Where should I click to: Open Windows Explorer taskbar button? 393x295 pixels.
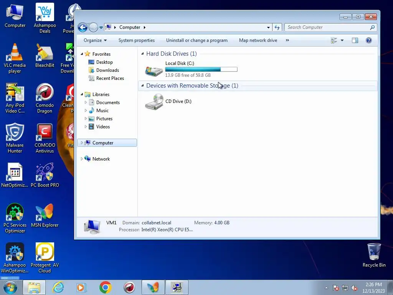34,287
